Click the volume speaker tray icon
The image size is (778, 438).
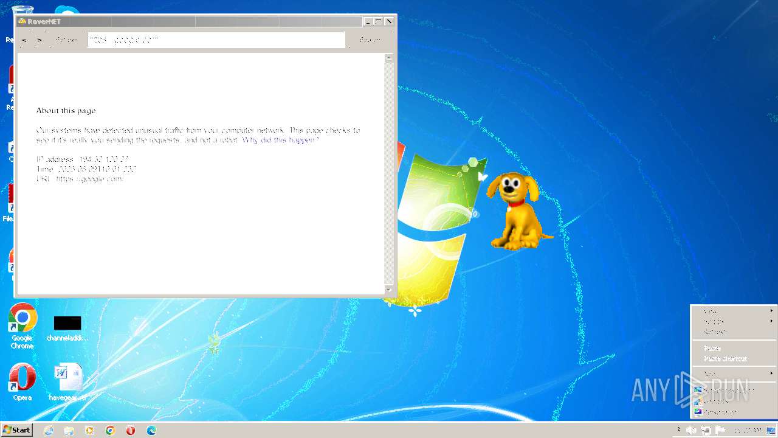pos(692,430)
